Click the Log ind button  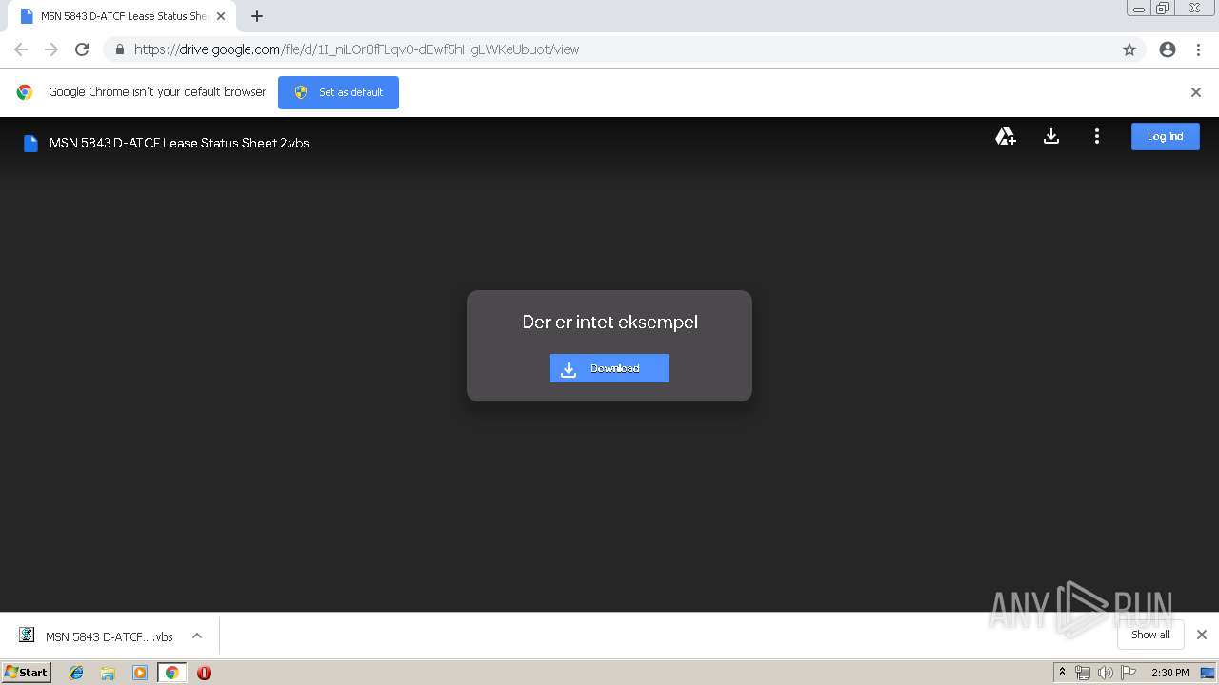[x=1165, y=137]
